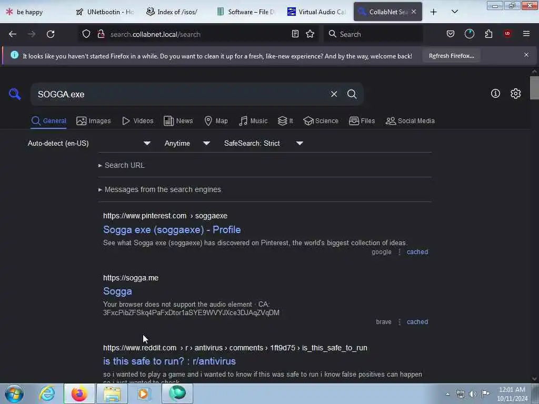539x404 pixels.
Task: Open Windows Explorer folder in taskbar
Action: tap(112, 393)
